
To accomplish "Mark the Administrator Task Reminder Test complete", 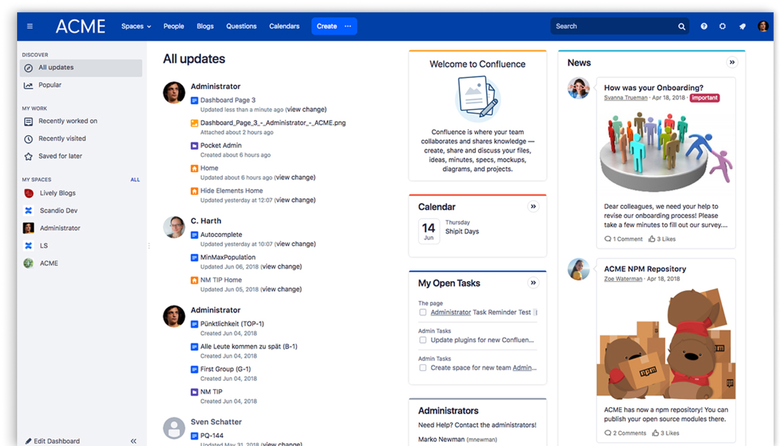I will (x=423, y=312).
